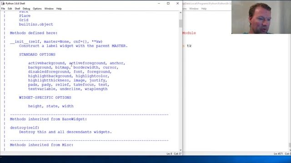Maximize the Python Shell window
291x163 pixels.
click(x=168, y=3)
